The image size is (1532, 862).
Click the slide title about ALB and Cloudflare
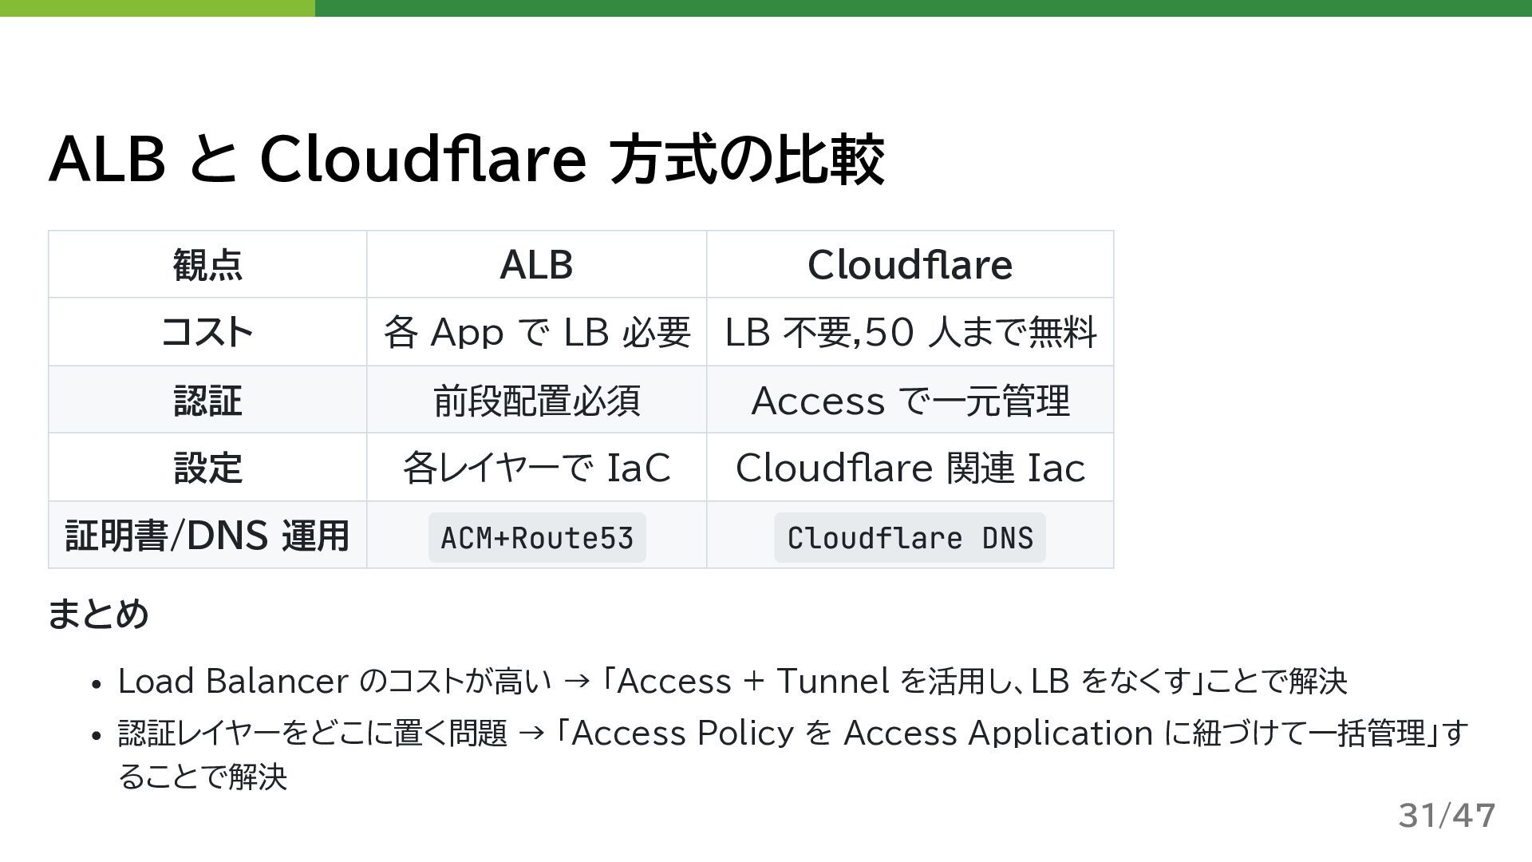(x=466, y=159)
